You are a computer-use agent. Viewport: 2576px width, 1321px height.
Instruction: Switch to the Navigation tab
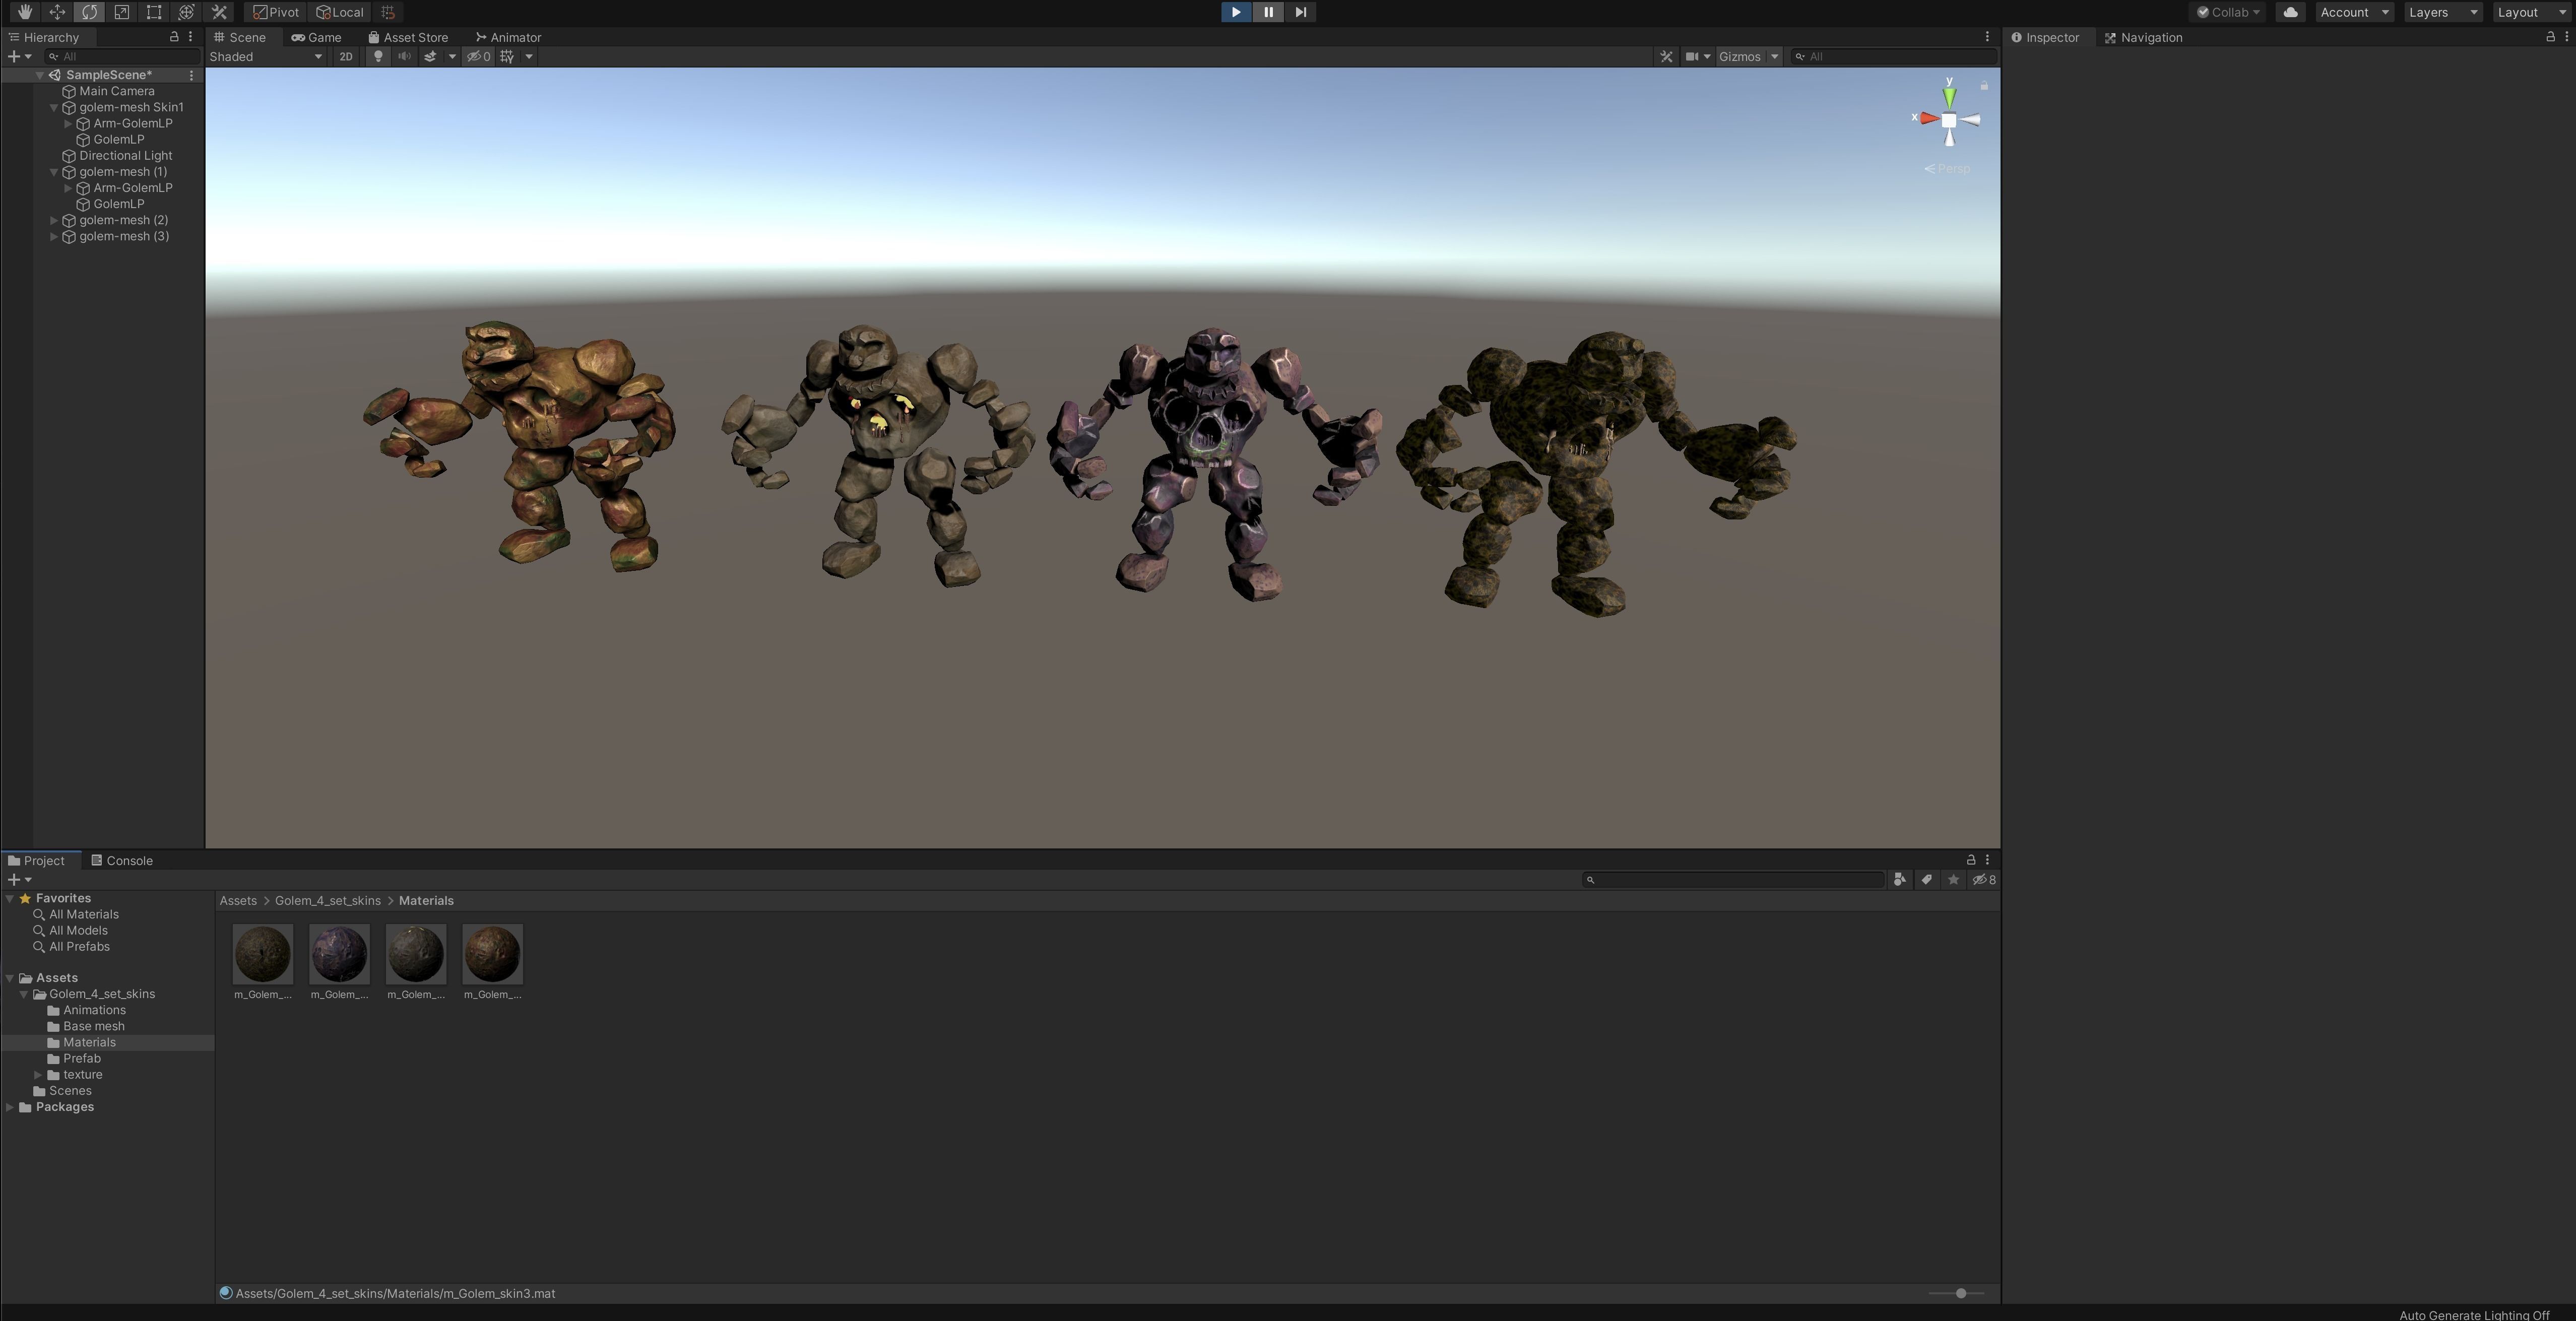[2143, 37]
